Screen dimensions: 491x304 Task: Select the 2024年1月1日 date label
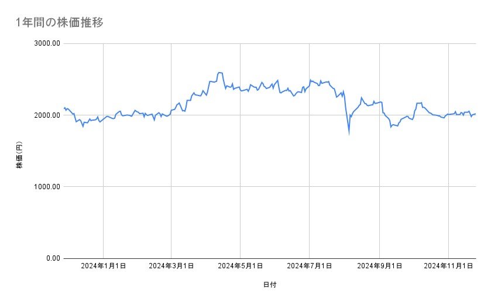pos(103,266)
